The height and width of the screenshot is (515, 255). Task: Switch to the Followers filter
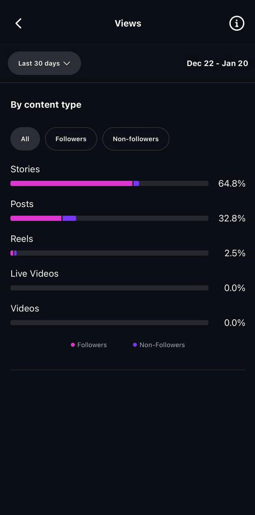click(x=71, y=139)
